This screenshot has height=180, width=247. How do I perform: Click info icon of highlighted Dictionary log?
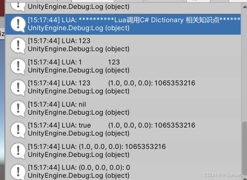click(18, 24)
